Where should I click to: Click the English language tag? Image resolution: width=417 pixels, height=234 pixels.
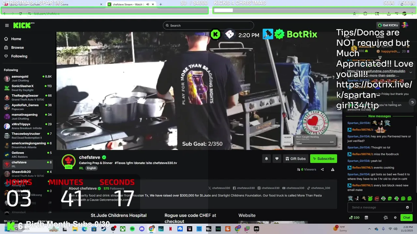click(92, 168)
